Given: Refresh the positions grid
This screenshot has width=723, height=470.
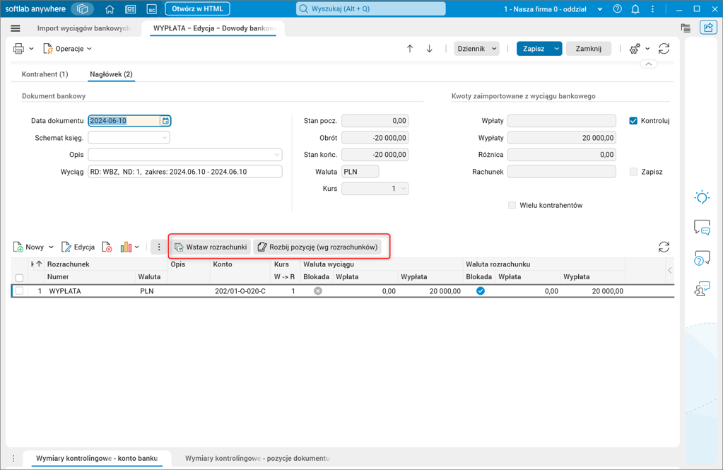Looking at the screenshot, I should (664, 247).
